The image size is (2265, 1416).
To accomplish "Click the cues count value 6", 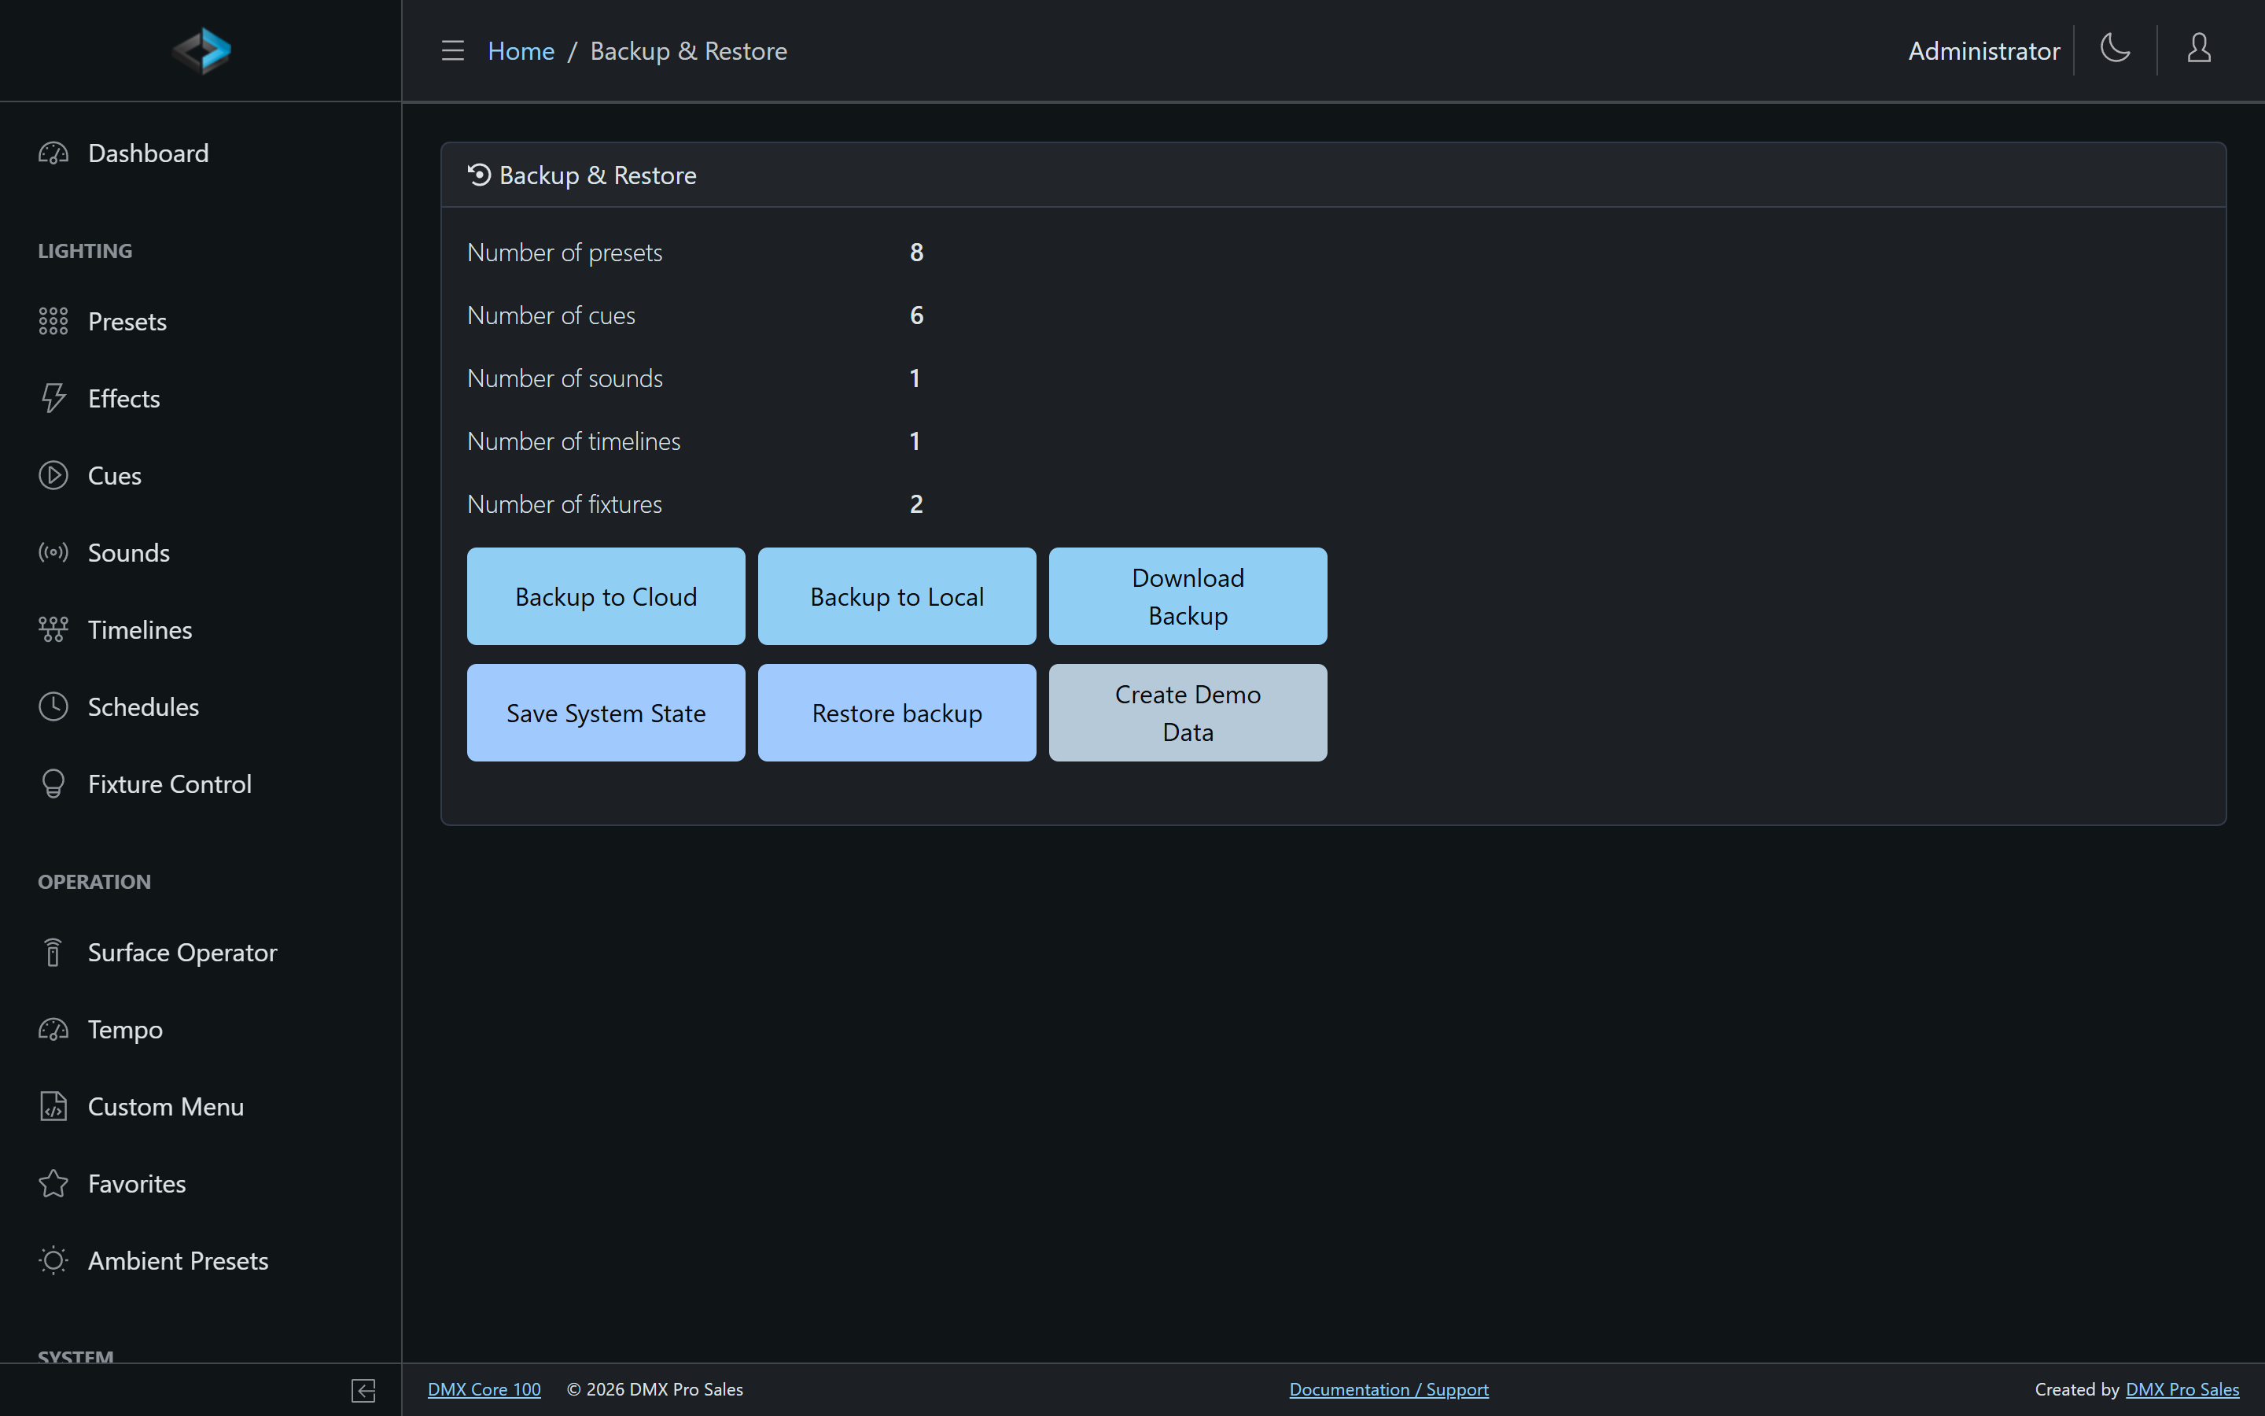I will [916, 315].
